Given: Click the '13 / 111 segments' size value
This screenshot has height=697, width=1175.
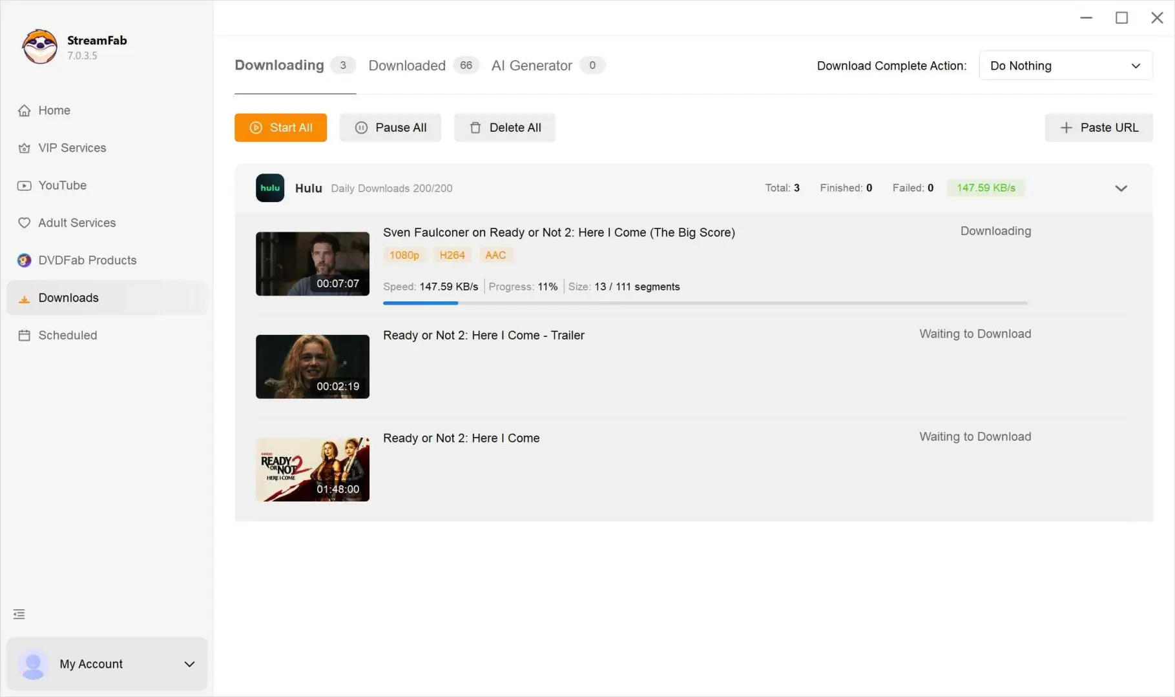Looking at the screenshot, I should pyautogui.click(x=637, y=287).
